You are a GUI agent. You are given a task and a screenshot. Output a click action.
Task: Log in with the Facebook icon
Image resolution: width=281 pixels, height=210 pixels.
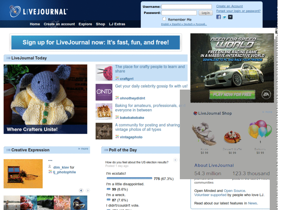click(218, 17)
